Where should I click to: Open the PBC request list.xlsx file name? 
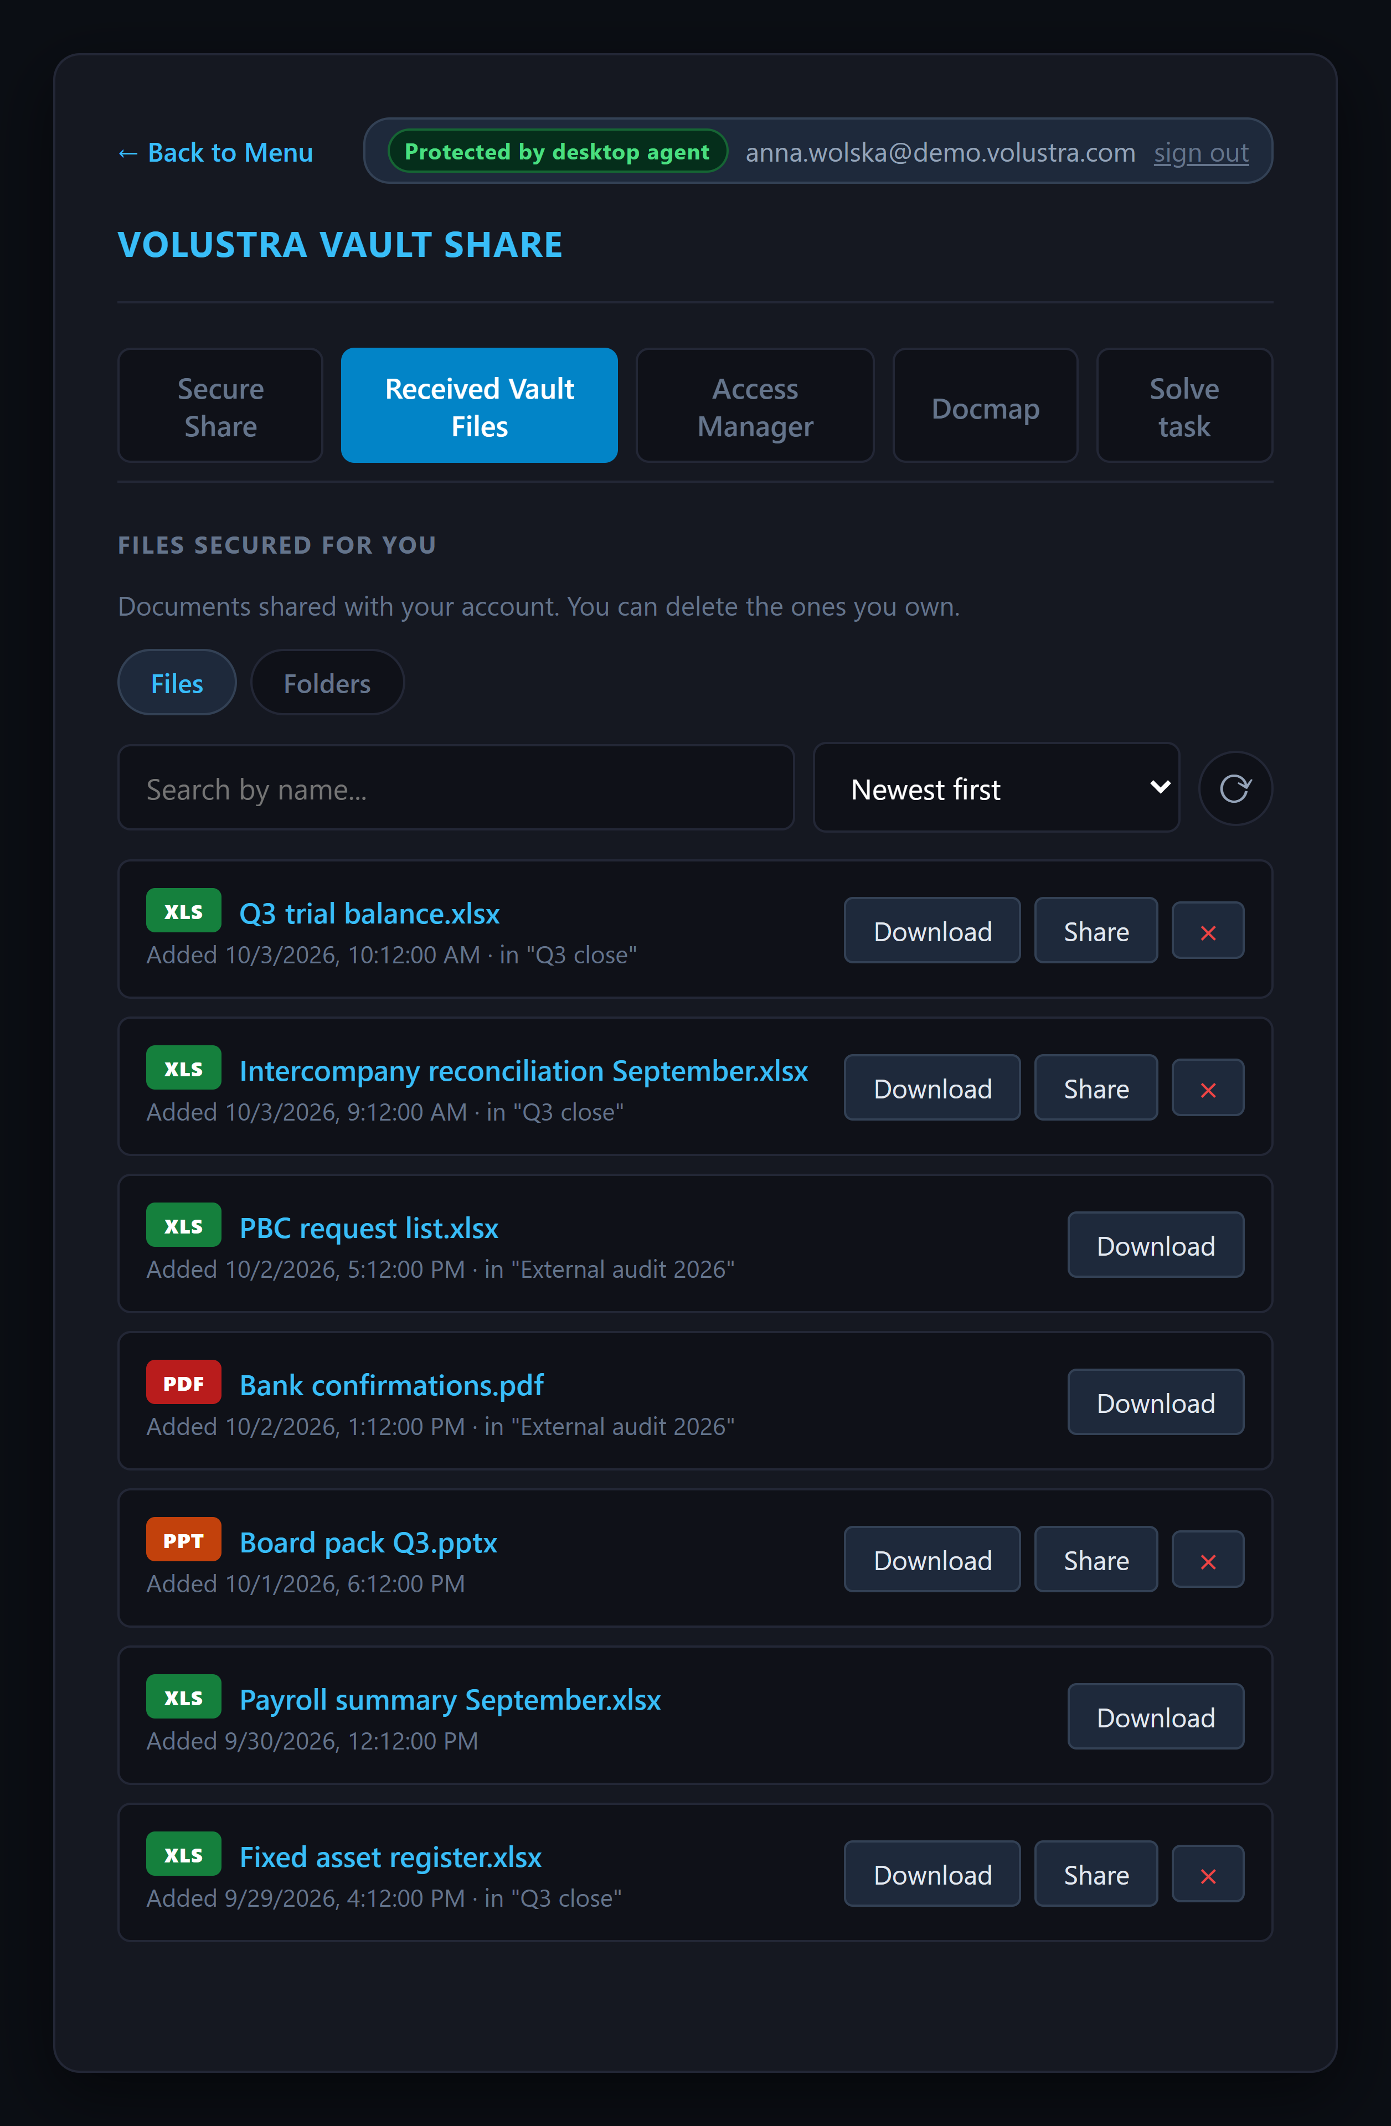369,1228
